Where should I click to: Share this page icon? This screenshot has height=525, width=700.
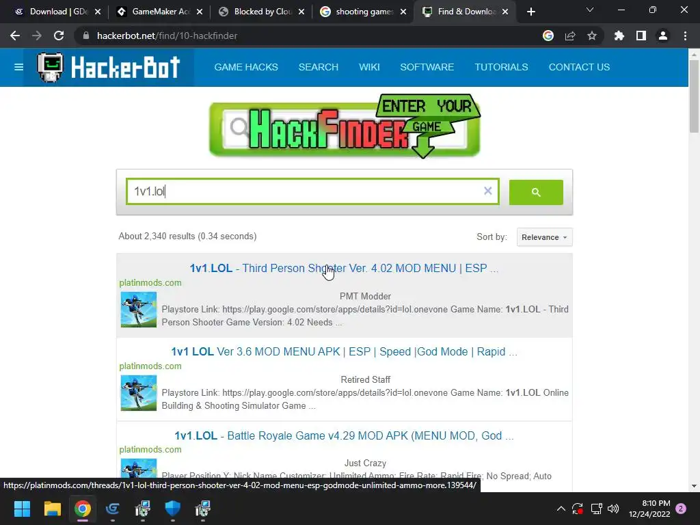click(x=570, y=36)
